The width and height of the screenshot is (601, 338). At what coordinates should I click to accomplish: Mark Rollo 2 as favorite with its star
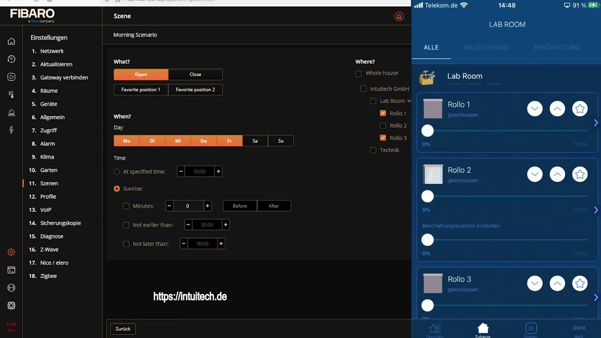pyautogui.click(x=580, y=175)
